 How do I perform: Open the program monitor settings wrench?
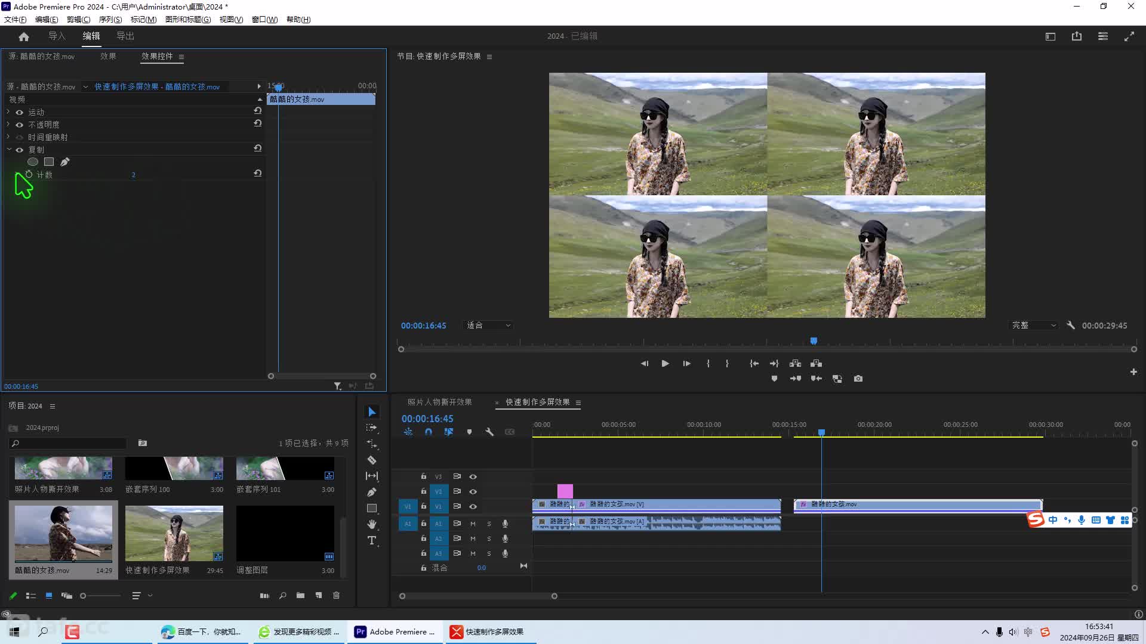[1071, 326]
